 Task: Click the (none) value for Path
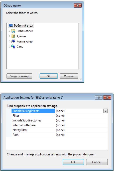[x=60, y=135]
